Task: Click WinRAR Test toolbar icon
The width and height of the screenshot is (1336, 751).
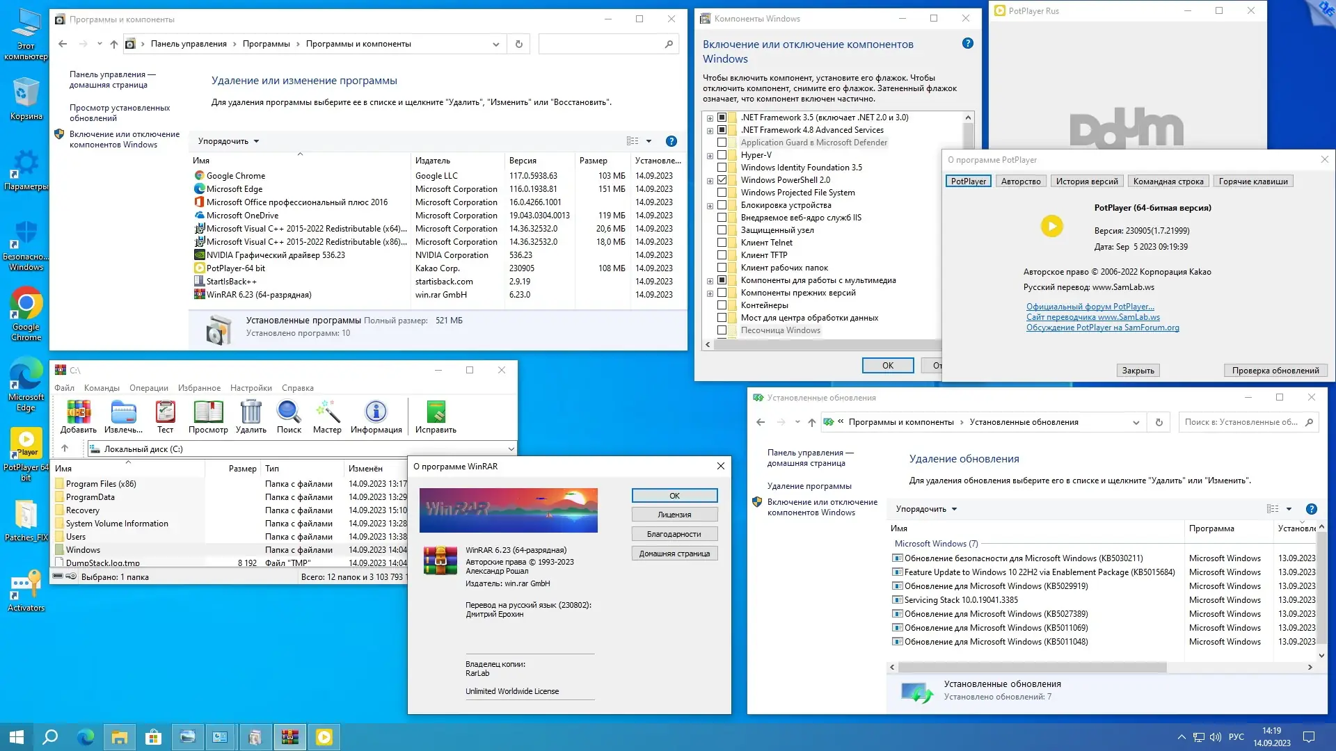Action: point(165,417)
